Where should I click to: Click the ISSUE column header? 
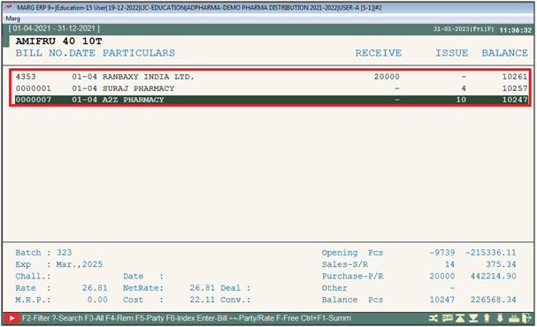click(452, 53)
